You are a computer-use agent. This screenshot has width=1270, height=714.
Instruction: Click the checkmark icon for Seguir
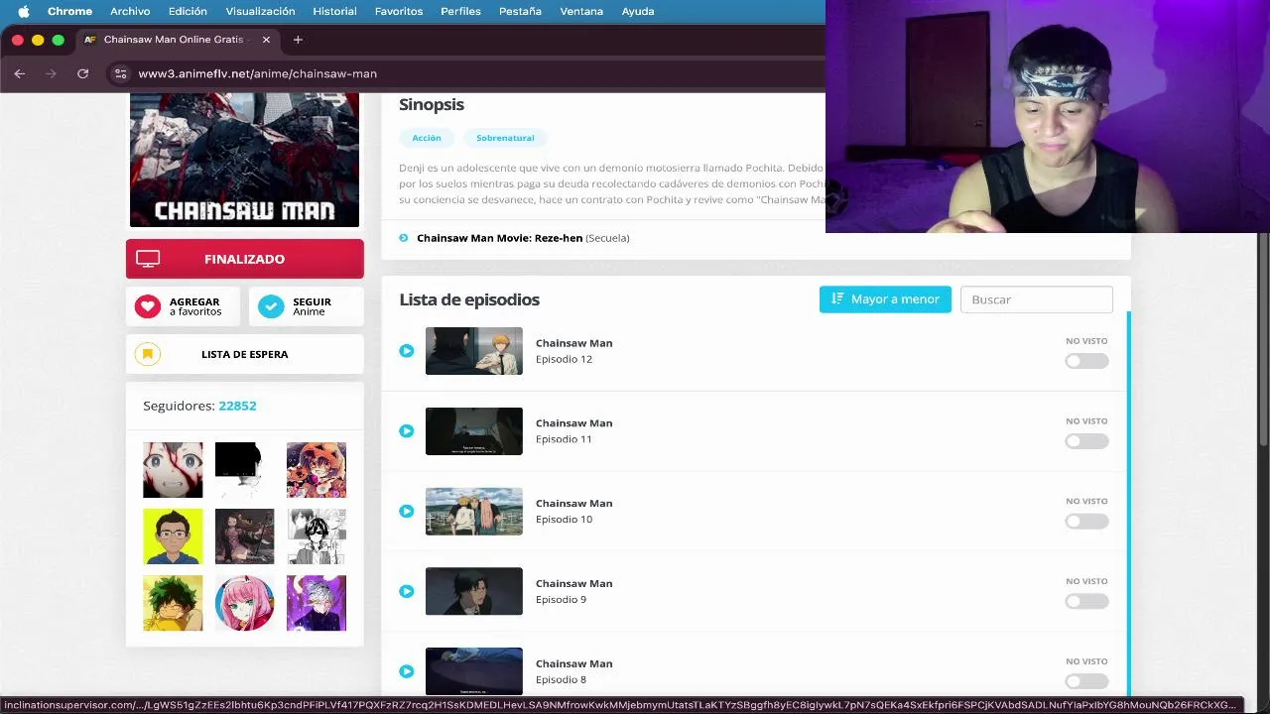tap(271, 306)
